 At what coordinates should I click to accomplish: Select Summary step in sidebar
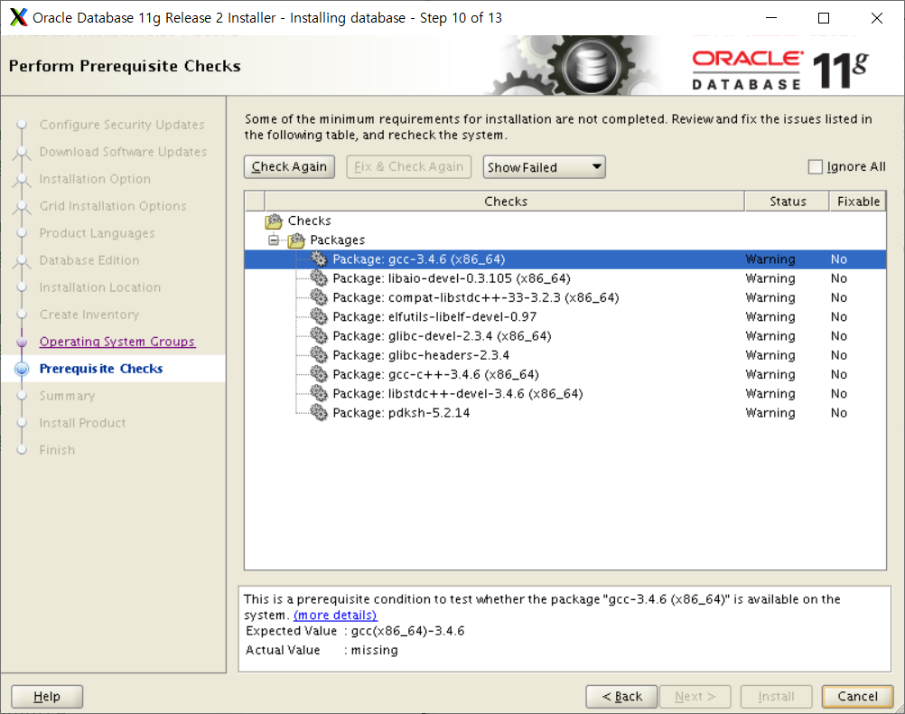[x=67, y=396]
